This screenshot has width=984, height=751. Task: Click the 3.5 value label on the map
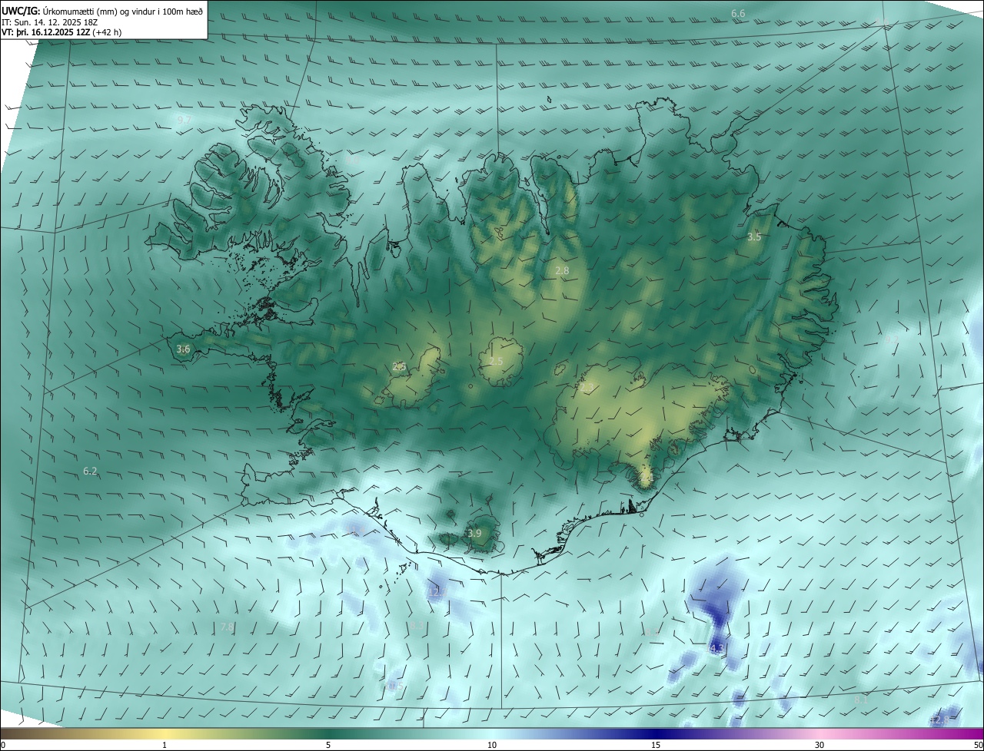754,237
